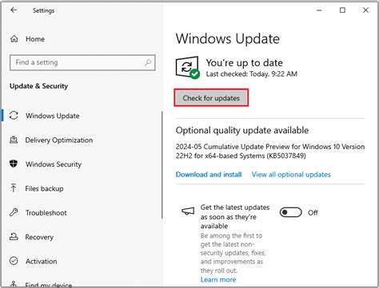379x288 pixels.
Task: Click the Off label next to the toggle
Action: pyautogui.click(x=313, y=213)
